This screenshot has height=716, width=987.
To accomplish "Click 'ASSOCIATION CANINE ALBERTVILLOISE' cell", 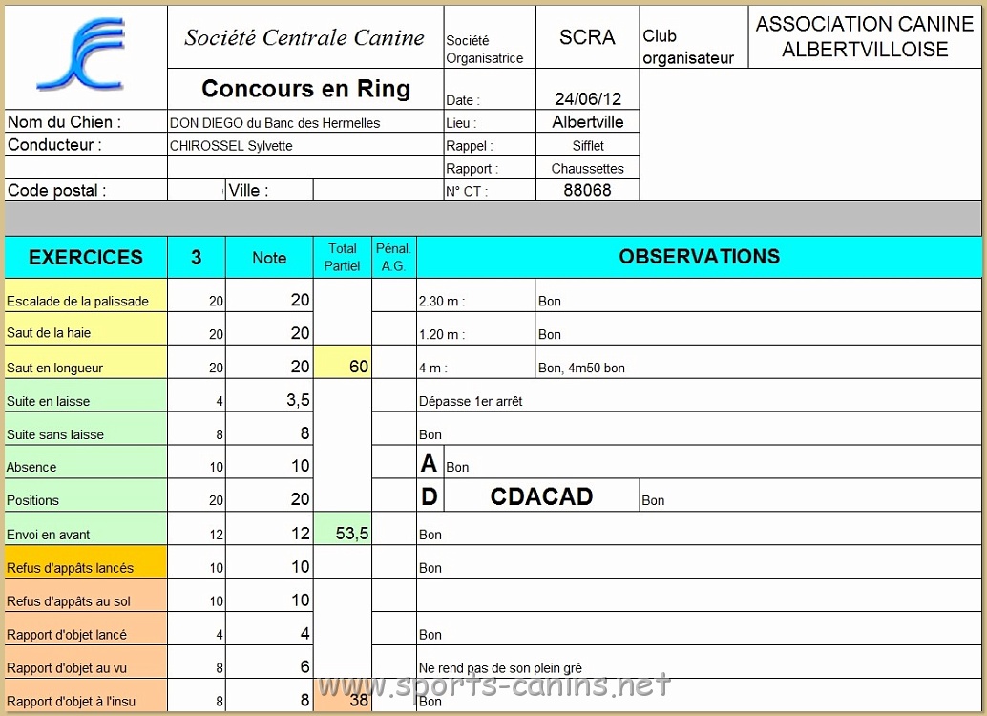I will [x=864, y=36].
